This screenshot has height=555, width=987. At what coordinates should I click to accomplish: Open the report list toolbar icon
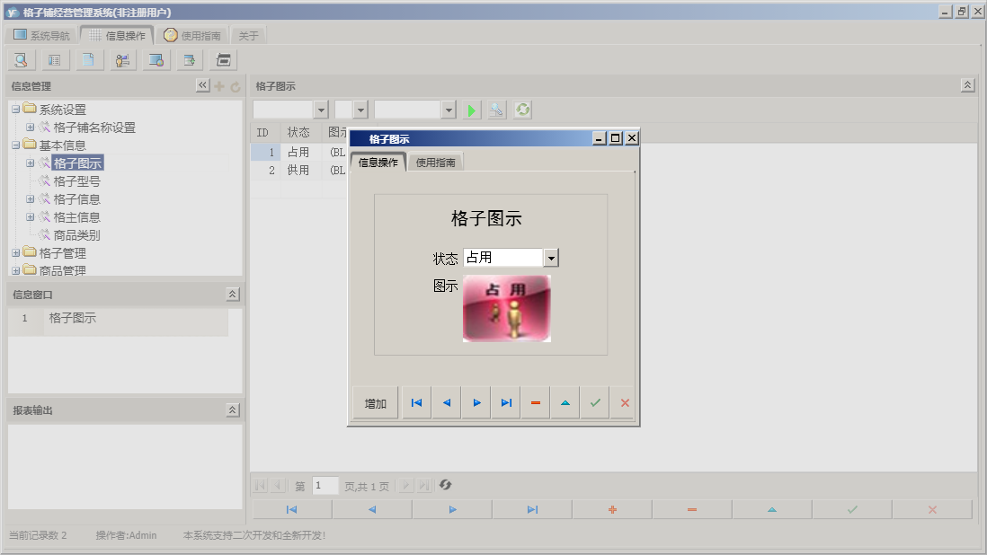click(55, 59)
